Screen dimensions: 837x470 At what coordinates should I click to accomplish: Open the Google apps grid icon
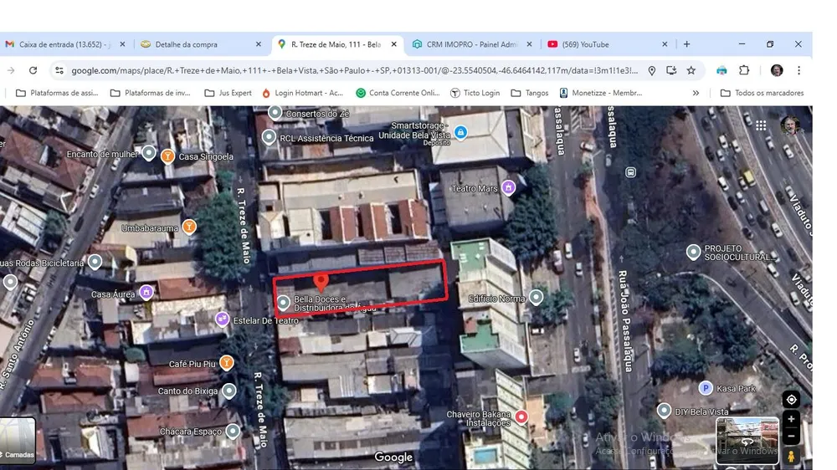(761, 125)
